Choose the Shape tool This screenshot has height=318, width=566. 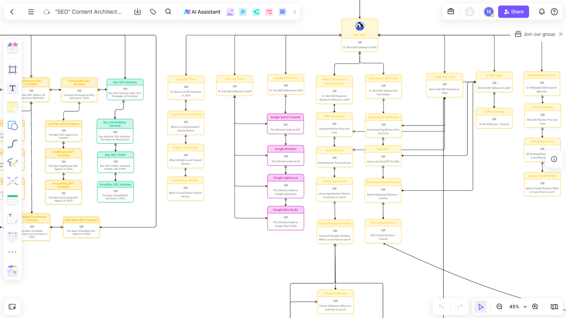tap(12, 125)
